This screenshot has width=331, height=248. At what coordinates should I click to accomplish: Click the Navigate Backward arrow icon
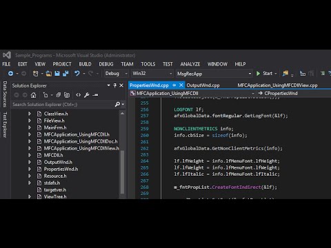pyautogui.click(x=10, y=74)
